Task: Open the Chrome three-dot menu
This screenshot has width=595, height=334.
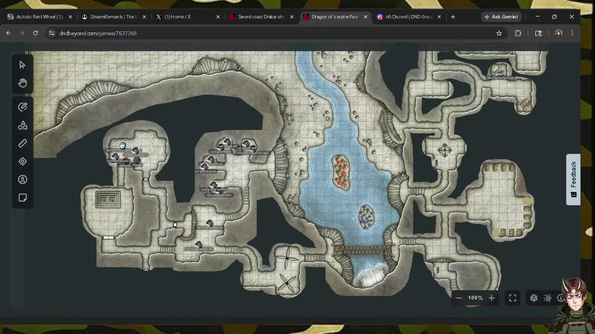Action: click(x=572, y=33)
